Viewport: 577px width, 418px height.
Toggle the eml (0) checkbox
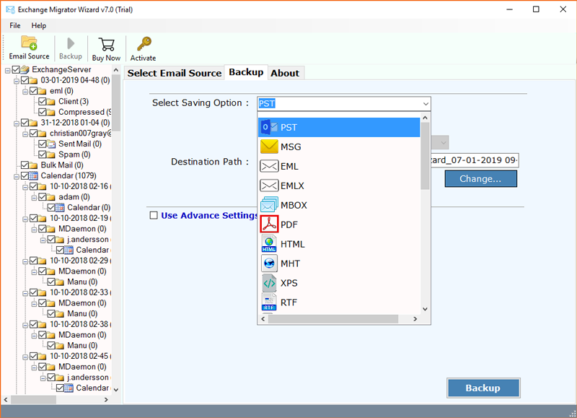[33, 91]
